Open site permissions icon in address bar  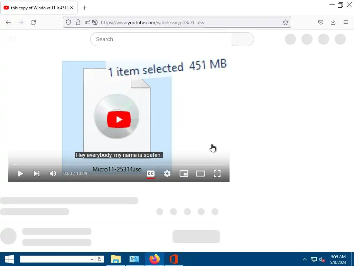click(87, 22)
